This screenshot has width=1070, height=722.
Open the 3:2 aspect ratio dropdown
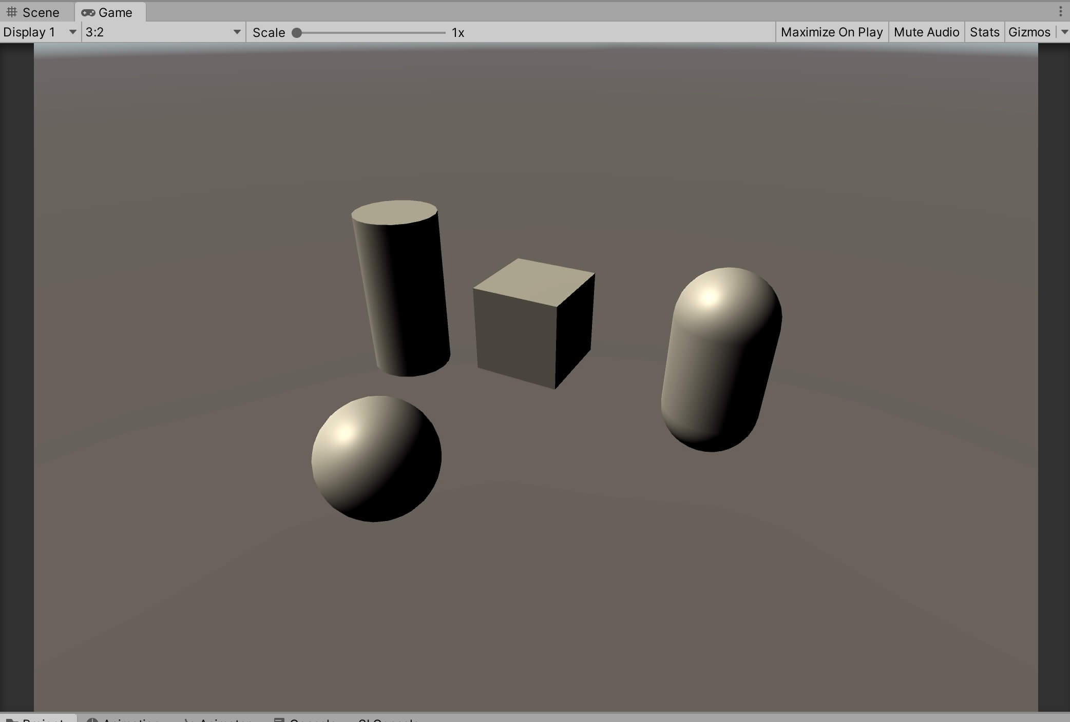coord(163,32)
